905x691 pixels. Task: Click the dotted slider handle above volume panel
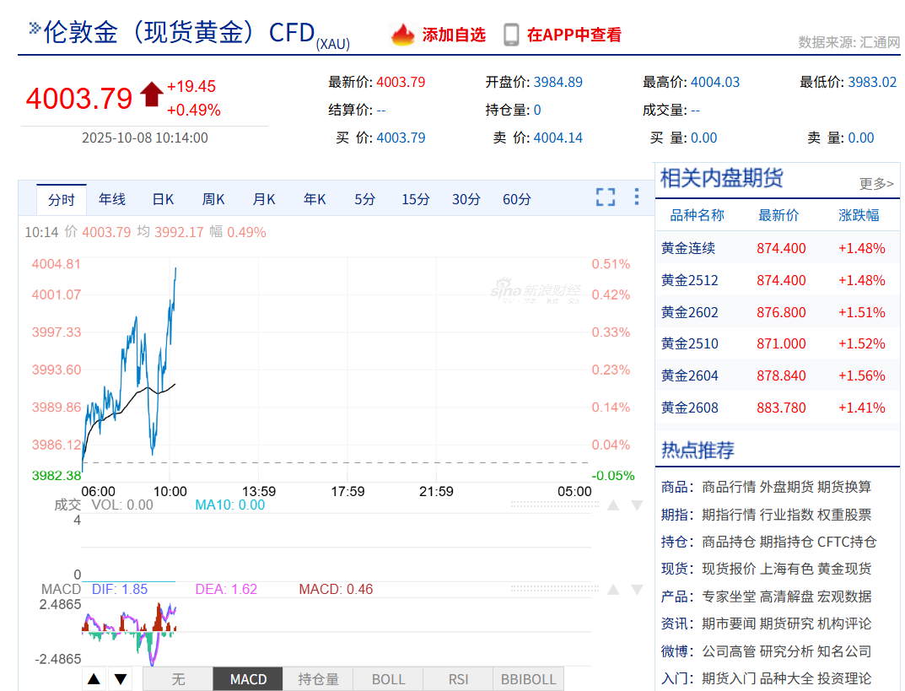point(555,505)
